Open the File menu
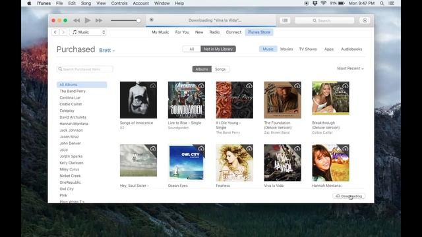The image size is (422, 237). 59,3
